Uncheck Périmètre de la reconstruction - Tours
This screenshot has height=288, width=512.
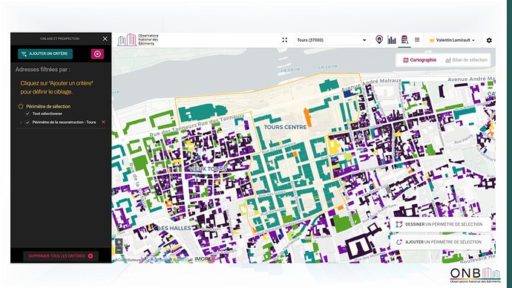pyautogui.click(x=27, y=122)
